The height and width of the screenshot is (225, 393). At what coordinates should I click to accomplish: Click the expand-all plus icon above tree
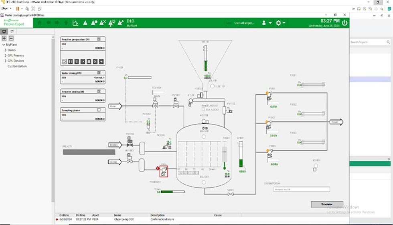coord(4,38)
